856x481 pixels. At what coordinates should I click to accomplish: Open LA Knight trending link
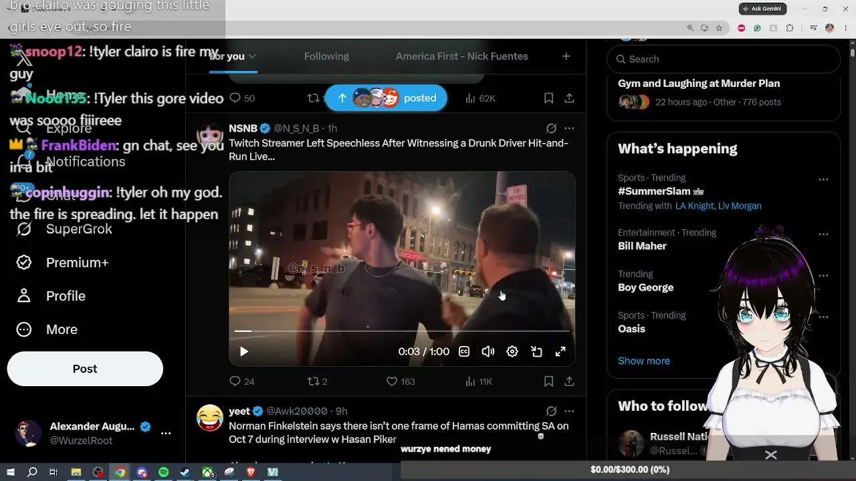coord(694,206)
